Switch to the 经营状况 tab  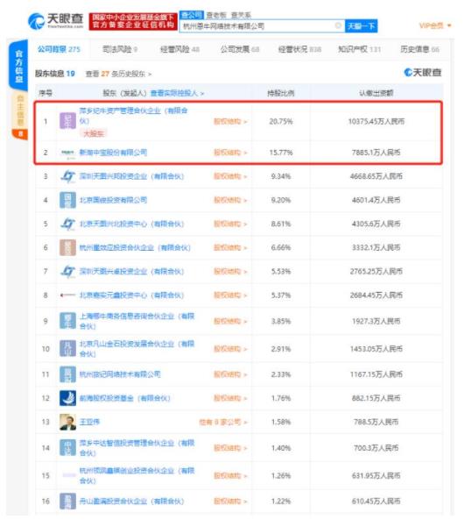pos(299,49)
